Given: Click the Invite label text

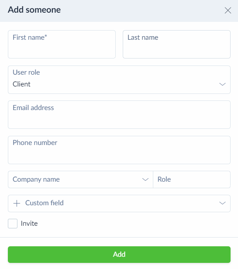Looking at the screenshot, I should tap(29, 224).
